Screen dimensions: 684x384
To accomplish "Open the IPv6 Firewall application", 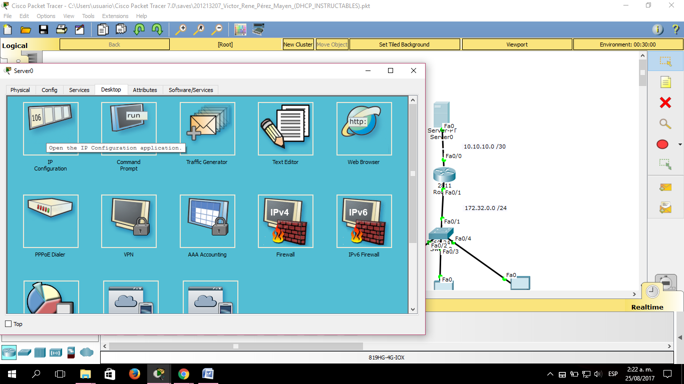I will (364, 221).
